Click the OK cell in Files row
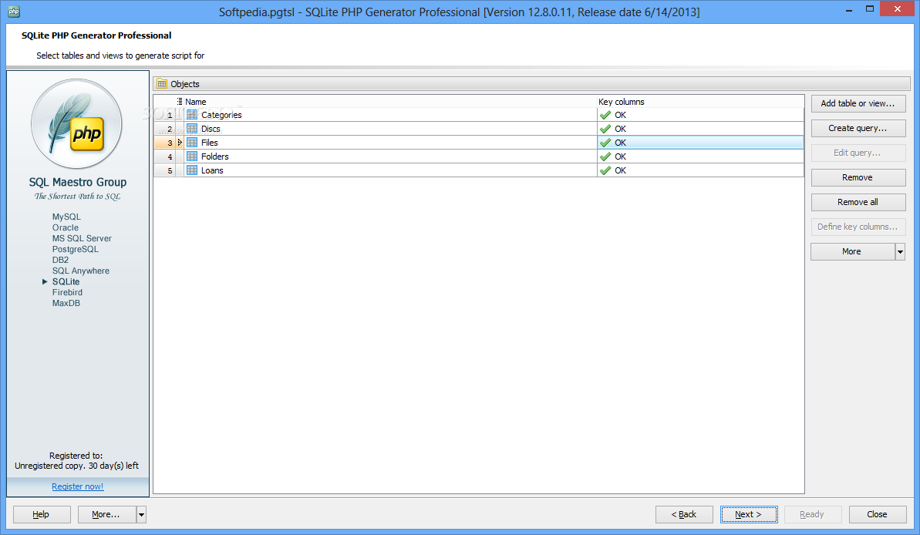The image size is (920, 535). pyautogui.click(x=700, y=143)
